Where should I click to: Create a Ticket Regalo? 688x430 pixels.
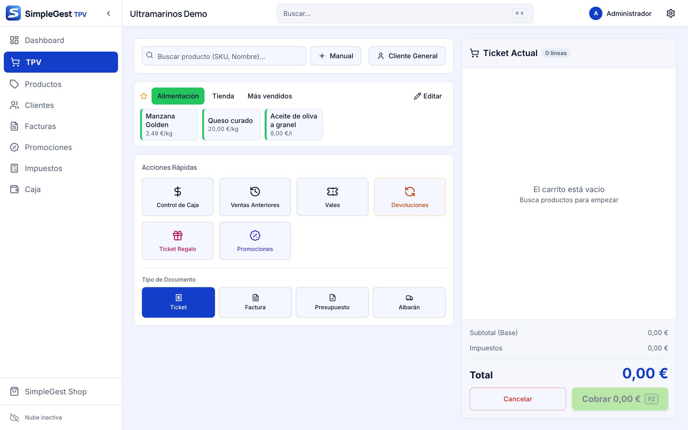178,241
